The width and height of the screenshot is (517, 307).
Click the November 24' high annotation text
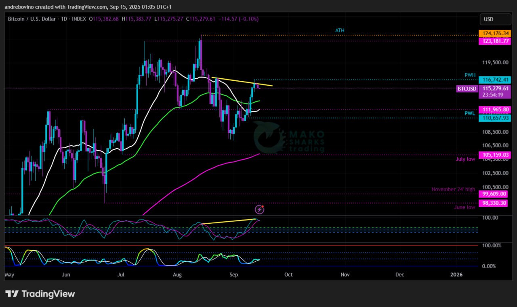(x=453, y=189)
